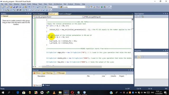
Task: Click the Save All toolbar icon
Action: coord(17,7)
